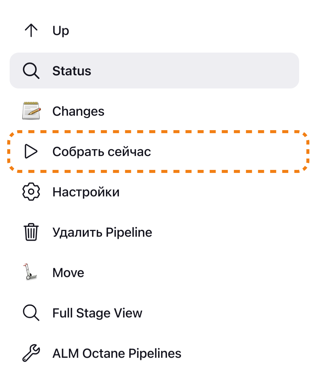Go Up to the parent folder
316x382 pixels.
pyautogui.click(x=61, y=31)
